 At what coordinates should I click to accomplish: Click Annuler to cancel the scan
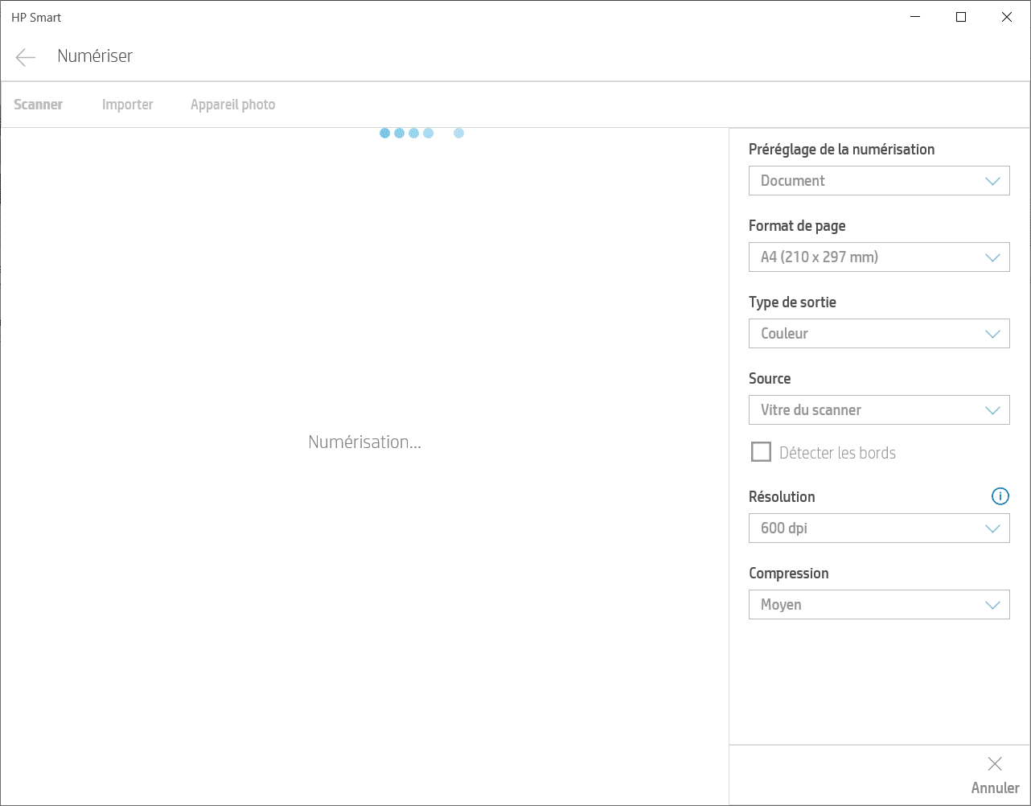click(996, 787)
